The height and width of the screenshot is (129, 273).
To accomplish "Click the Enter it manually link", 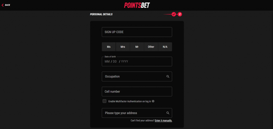I will [163, 120].
